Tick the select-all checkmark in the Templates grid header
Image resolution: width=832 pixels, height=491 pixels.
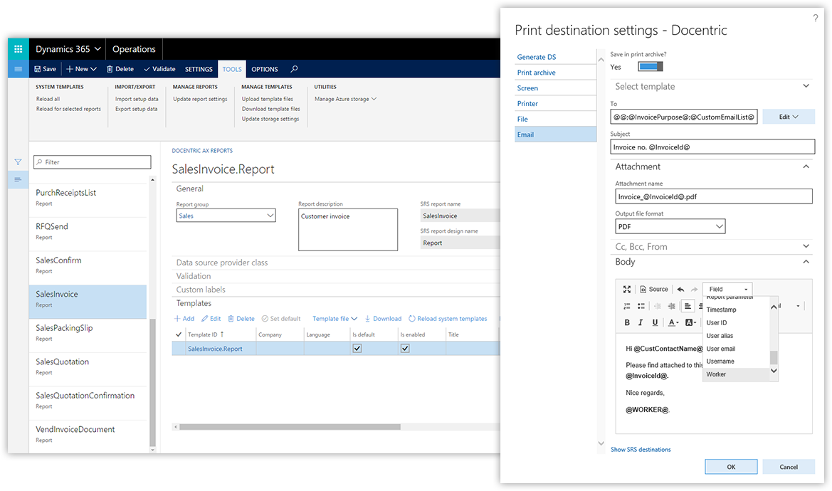178,334
